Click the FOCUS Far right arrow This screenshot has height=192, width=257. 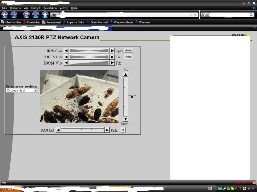[x=112, y=57]
